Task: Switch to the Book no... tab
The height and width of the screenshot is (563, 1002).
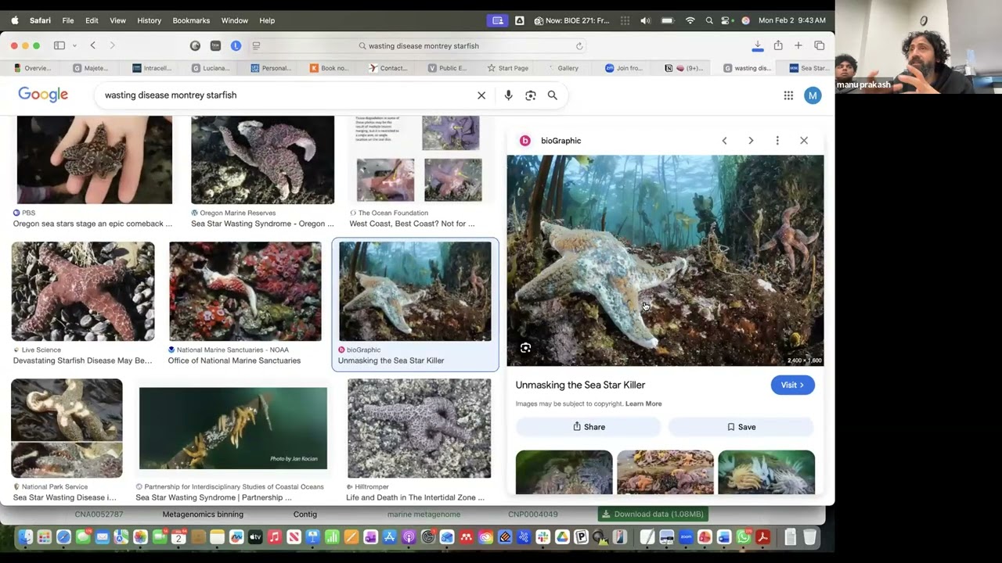Action: point(330,68)
